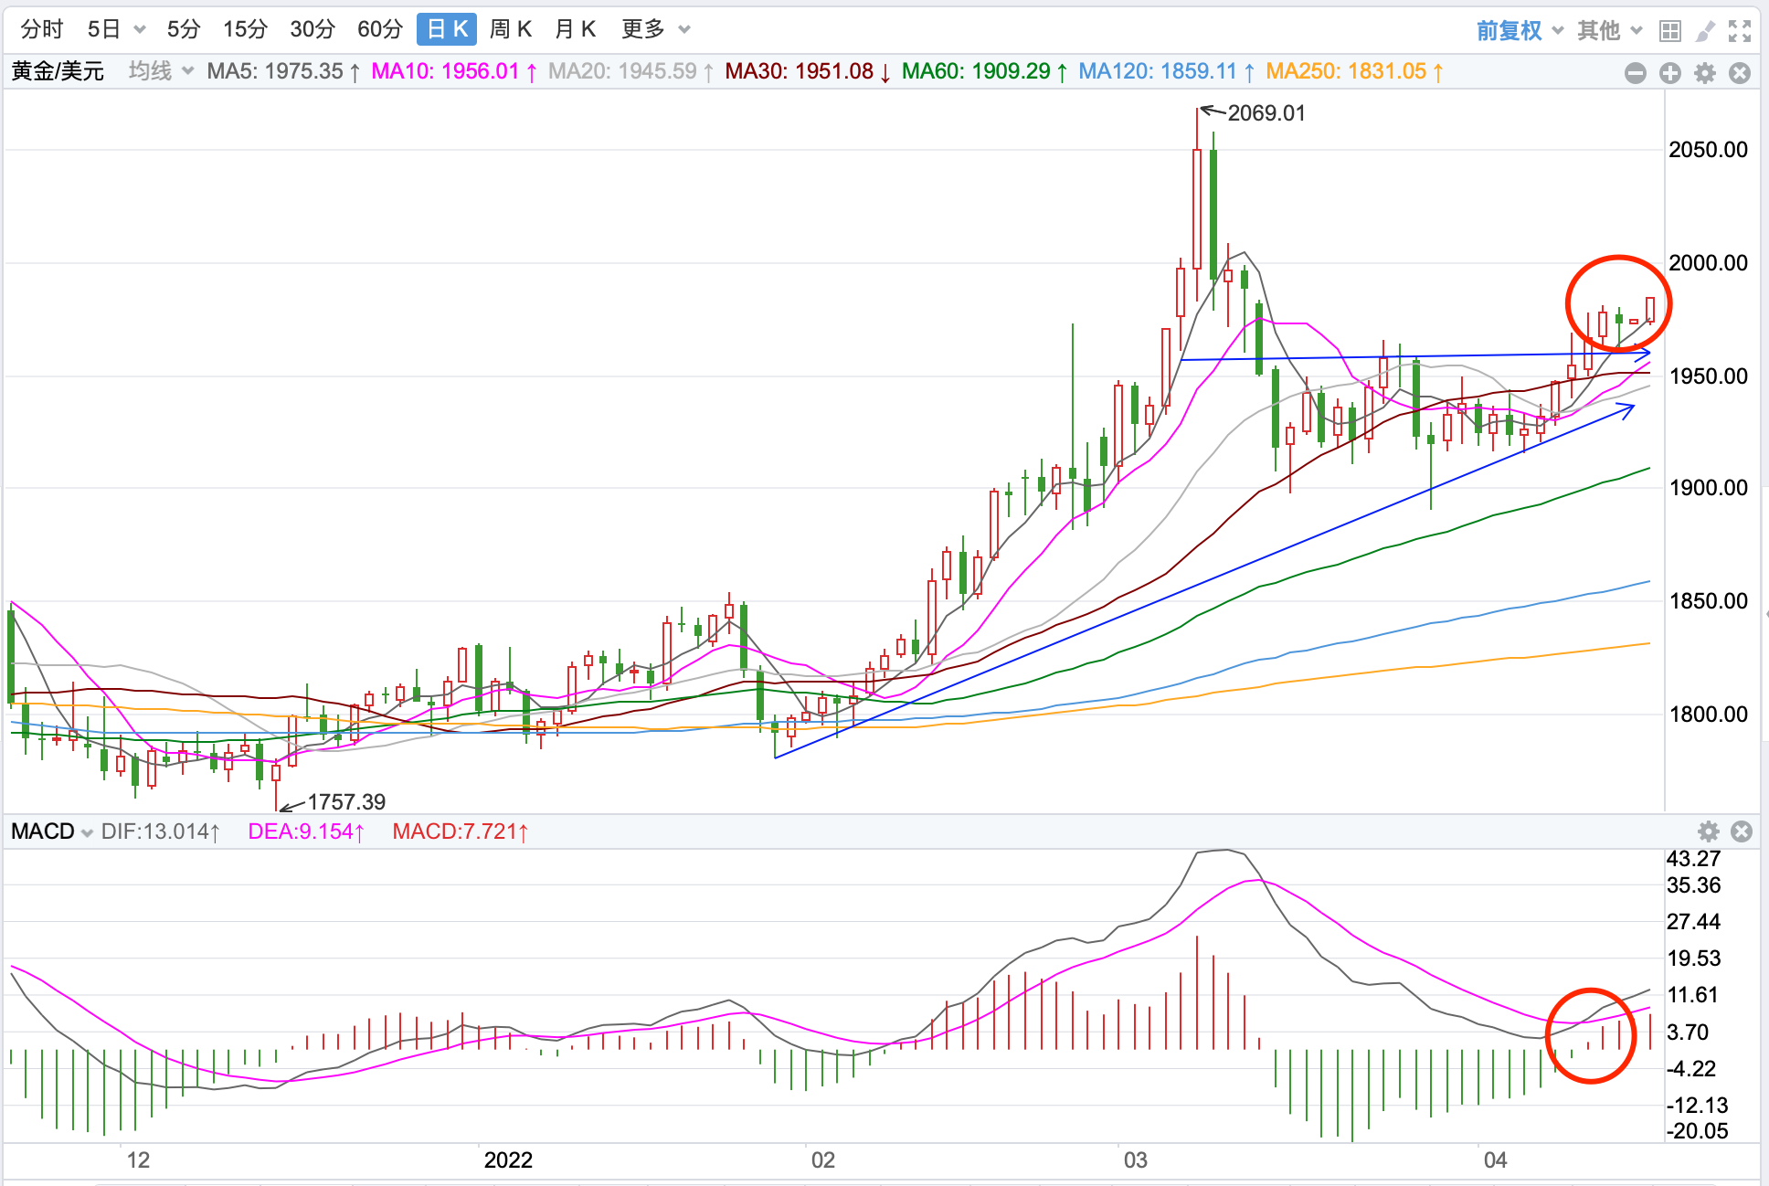The width and height of the screenshot is (1769, 1186).
Task: Select the pencil drawing tool icon
Action: click(1705, 31)
